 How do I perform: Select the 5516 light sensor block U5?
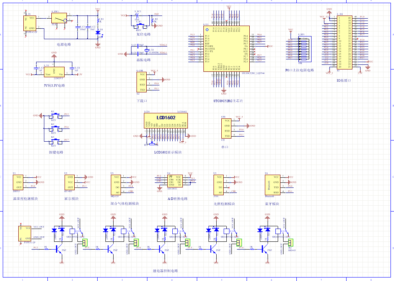click(219, 185)
